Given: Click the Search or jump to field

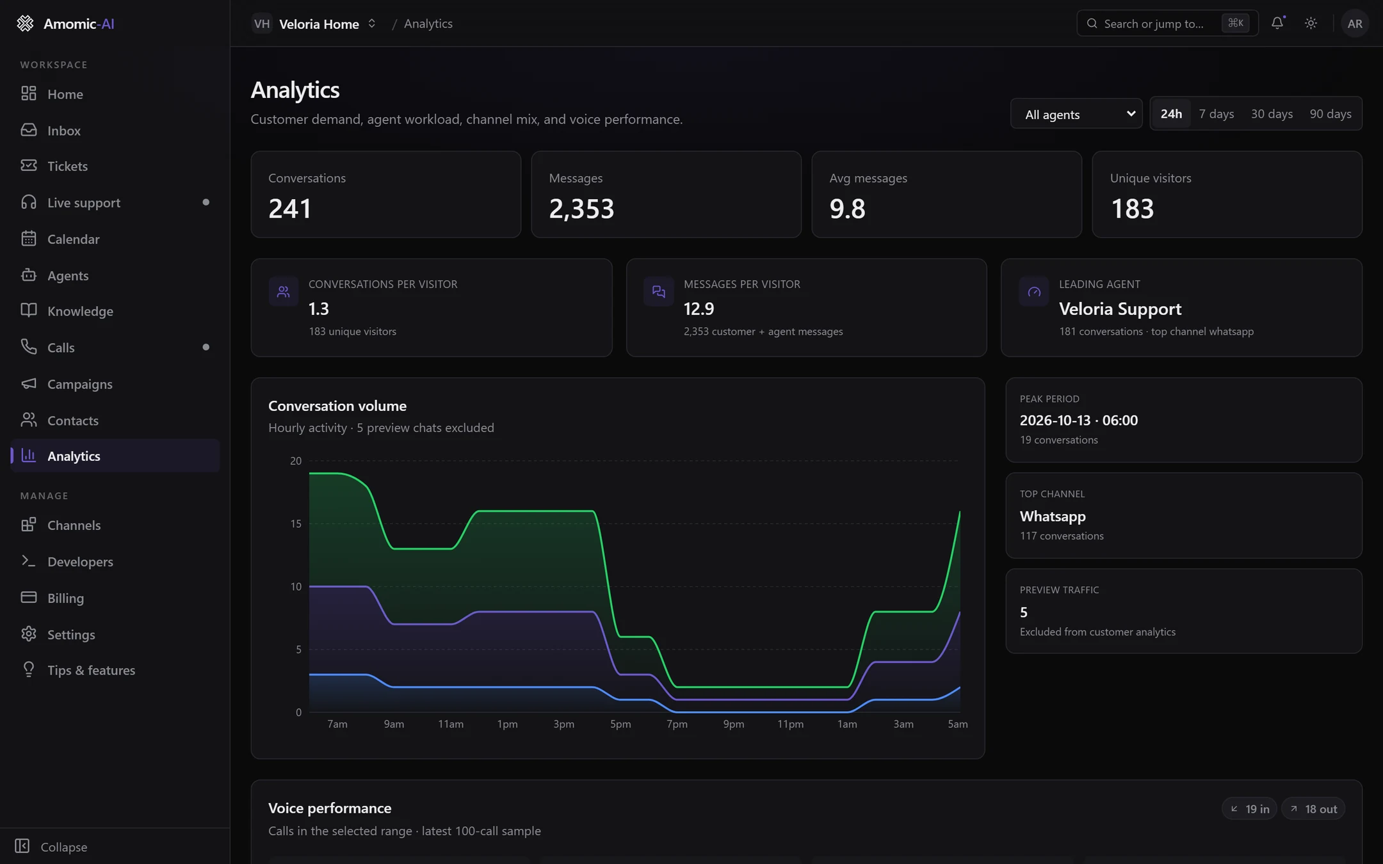Looking at the screenshot, I should click(x=1167, y=24).
